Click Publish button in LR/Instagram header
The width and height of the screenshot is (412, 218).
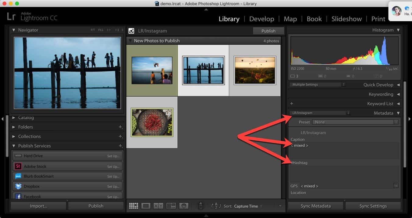[x=268, y=31]
